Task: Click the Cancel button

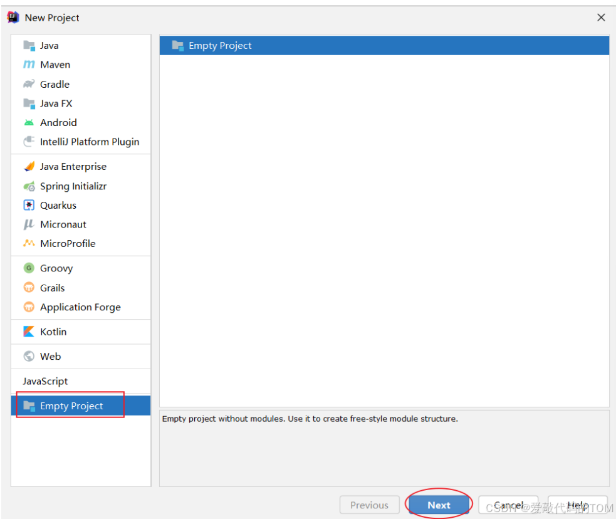Action: coord(508,505)
